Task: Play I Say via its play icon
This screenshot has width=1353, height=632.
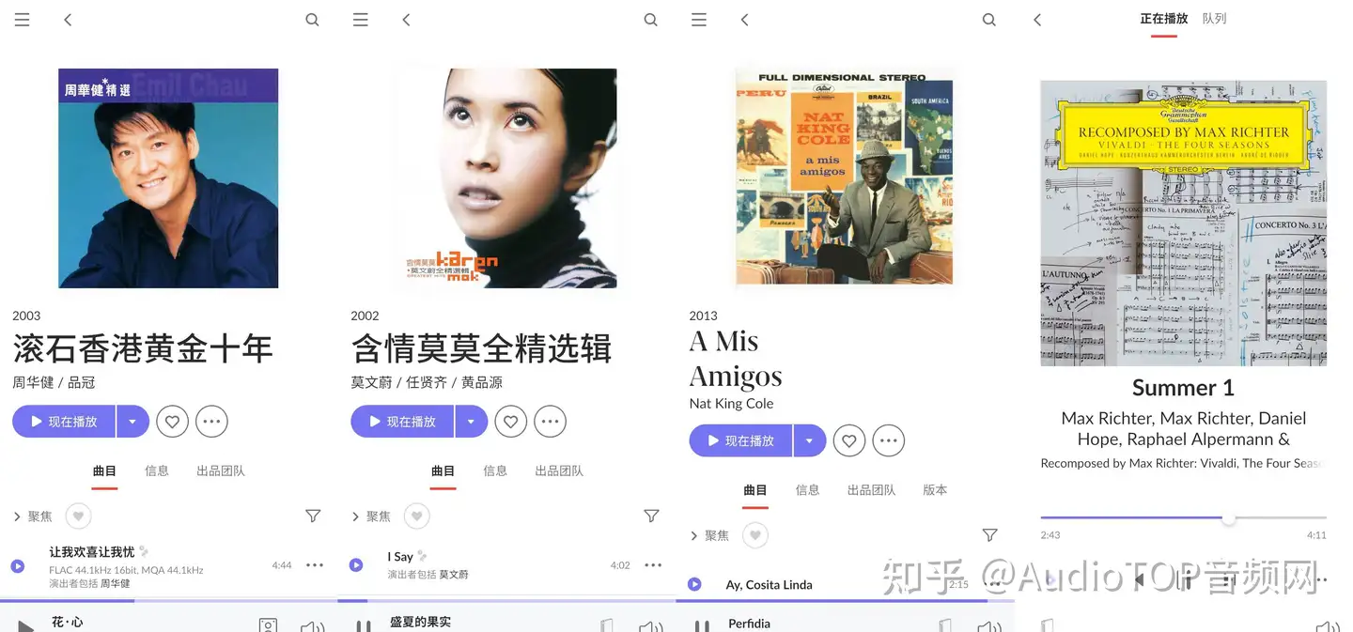Action: (x=356, y=565)
